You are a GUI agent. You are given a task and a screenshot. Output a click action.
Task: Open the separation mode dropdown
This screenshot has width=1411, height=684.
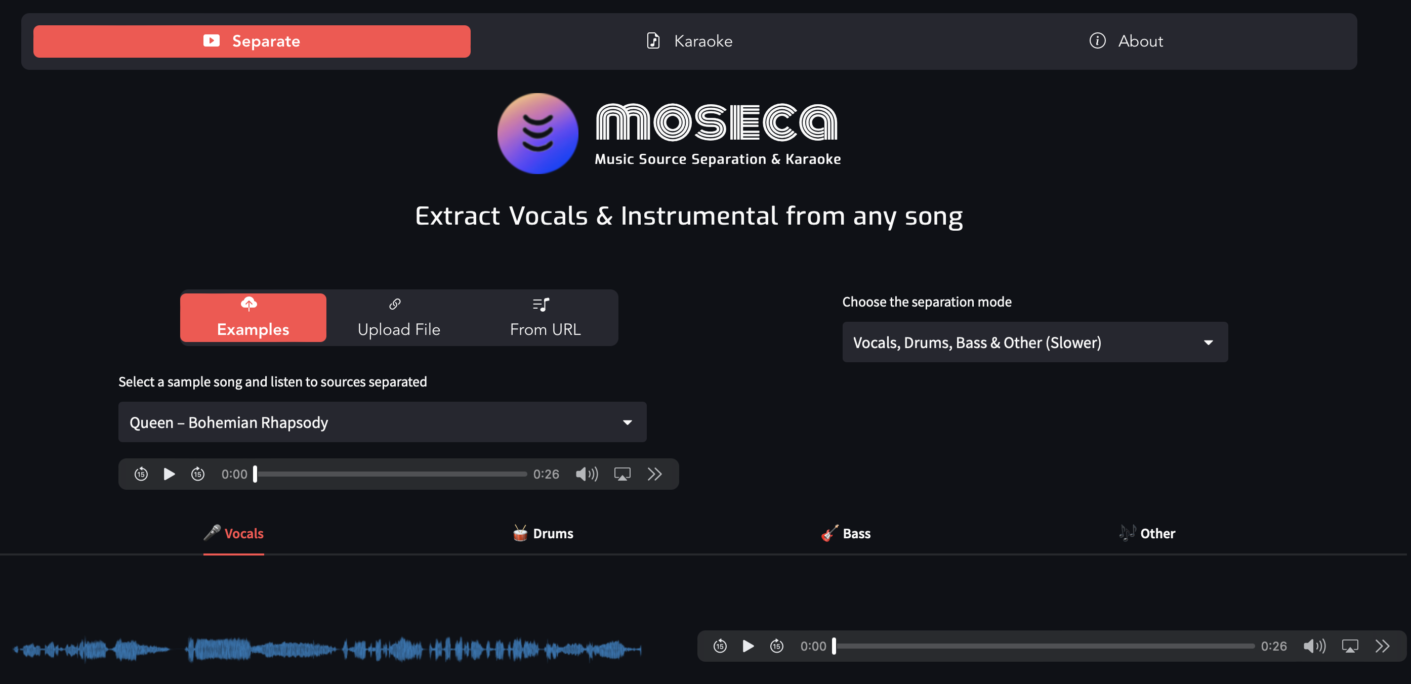[x=1034, y=343]
